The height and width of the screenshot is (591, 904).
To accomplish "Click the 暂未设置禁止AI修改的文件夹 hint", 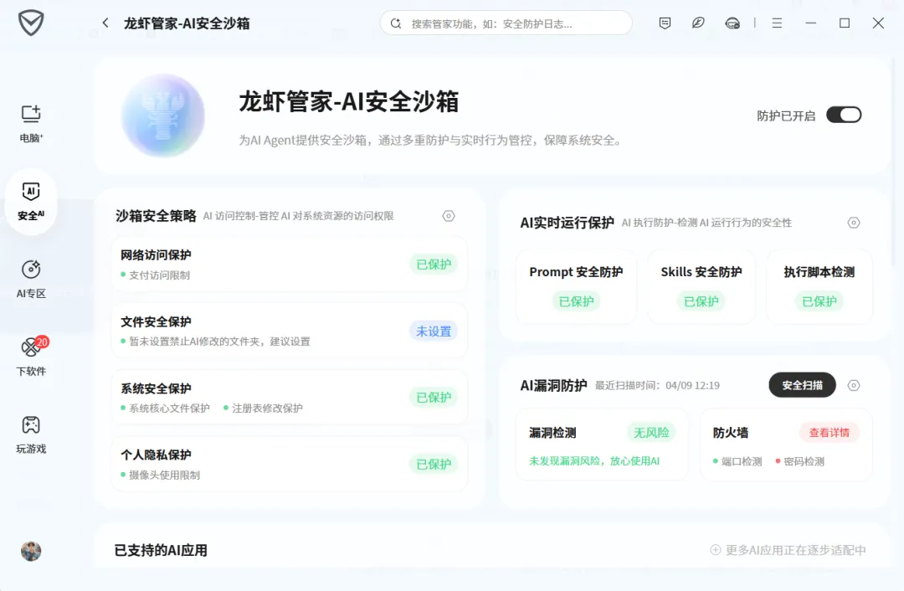I will pyautogui.click(x=219, y=342).
